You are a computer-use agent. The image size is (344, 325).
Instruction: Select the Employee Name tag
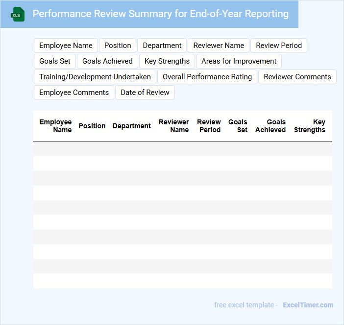[66, 46]
